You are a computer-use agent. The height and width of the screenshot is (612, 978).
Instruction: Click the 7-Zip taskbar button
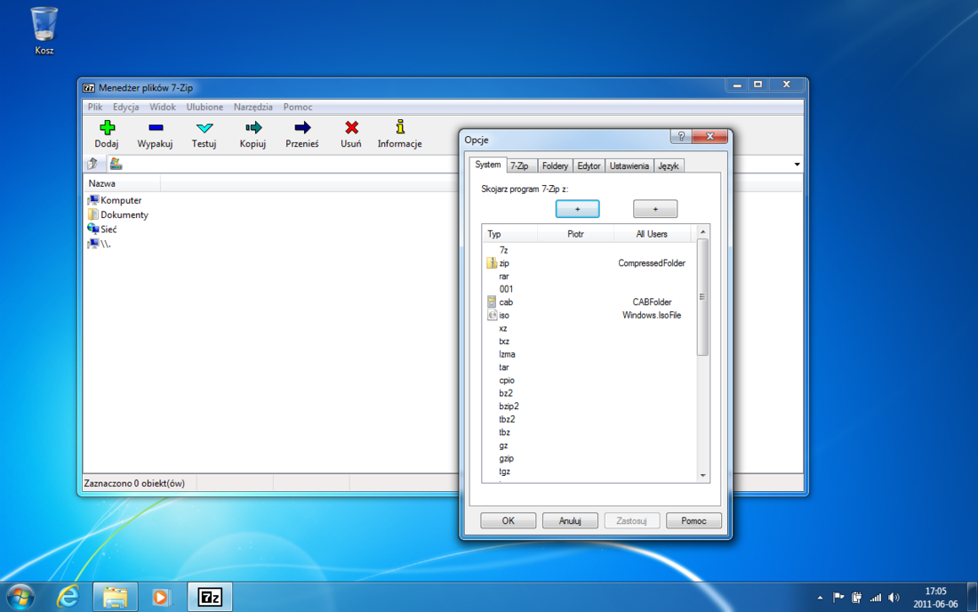point(210,597)
